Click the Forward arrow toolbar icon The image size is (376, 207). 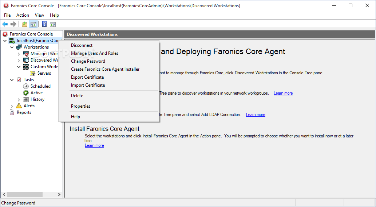pos(13,24)
